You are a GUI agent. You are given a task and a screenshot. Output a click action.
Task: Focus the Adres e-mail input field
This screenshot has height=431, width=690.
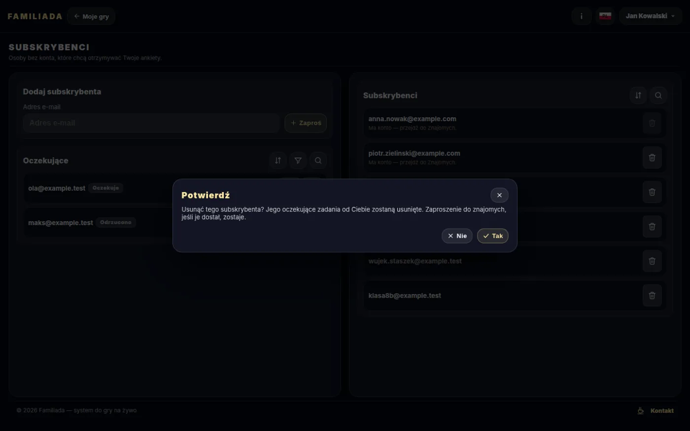(x=151, y=123)
